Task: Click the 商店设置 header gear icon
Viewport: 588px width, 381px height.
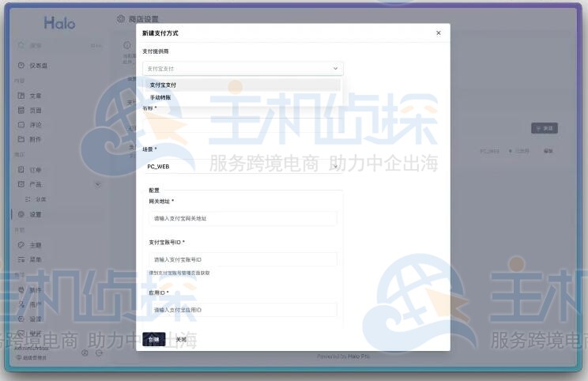Action: [x=120, y=19]
